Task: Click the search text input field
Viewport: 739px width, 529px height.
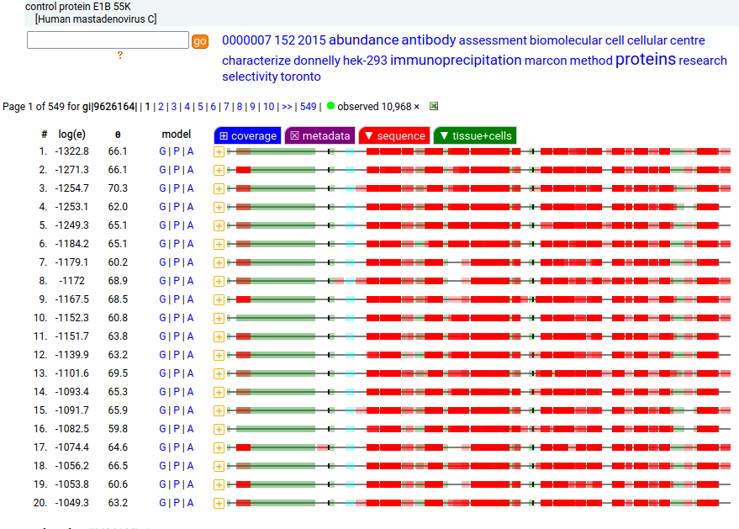Action: (108, 40)
